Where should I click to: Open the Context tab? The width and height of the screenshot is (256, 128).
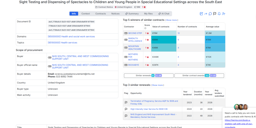coord(85,14)
